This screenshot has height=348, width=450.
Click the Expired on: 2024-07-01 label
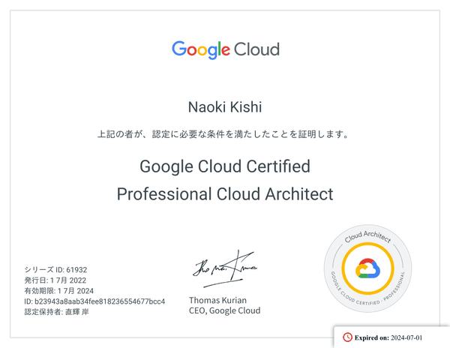click(388, 337)
